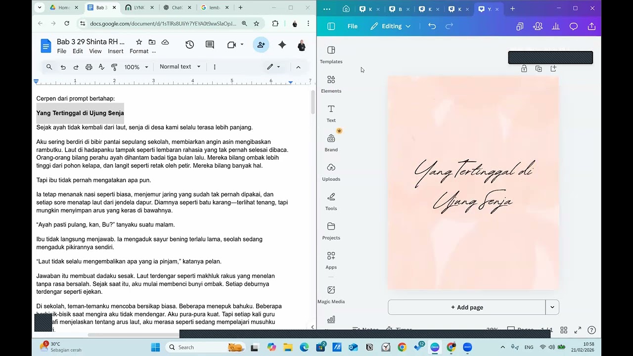Print the Google Docs document
Screen dimensions: 633x356
pyautogui.click(x=89, y=67)
